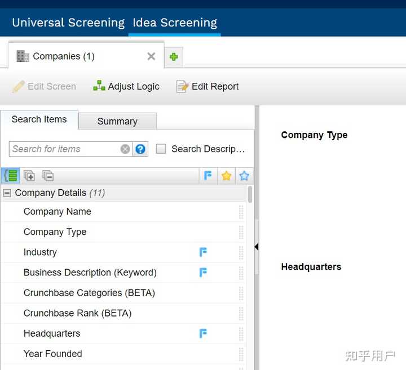Image resolution: width=406 pixels, height=370 pixels.
Task: Select Headquarters in the item list
Action: pos(123,333)
